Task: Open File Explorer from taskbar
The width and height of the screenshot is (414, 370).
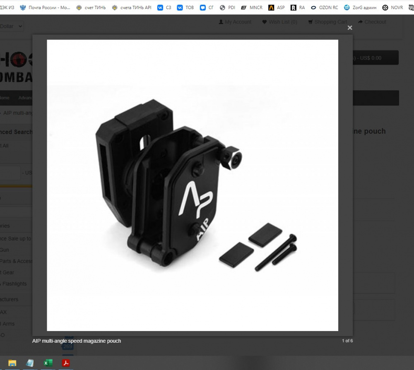Action: coord(12,363)
